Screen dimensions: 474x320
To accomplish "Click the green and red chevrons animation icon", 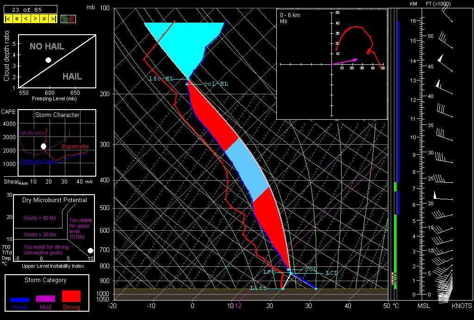I will click(x=68, y=19).
